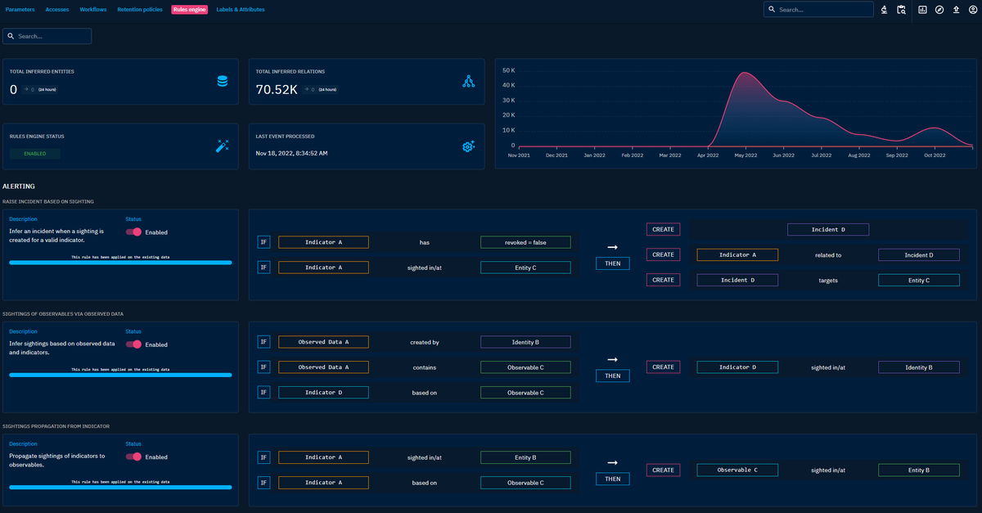
Task: Open the clipboard bulk search icon
Action: tap(901, 10)
